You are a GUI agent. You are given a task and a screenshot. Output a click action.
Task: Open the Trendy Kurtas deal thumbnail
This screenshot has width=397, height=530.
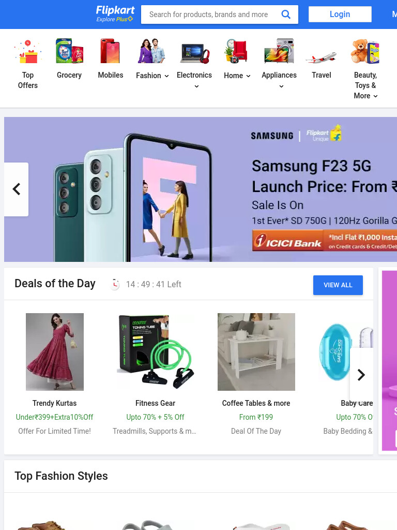pos(55,352)
